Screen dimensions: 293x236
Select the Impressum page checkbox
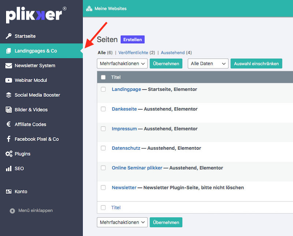103,129
